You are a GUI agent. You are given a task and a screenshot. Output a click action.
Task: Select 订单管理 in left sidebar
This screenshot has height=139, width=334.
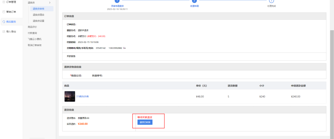[11, 2]
